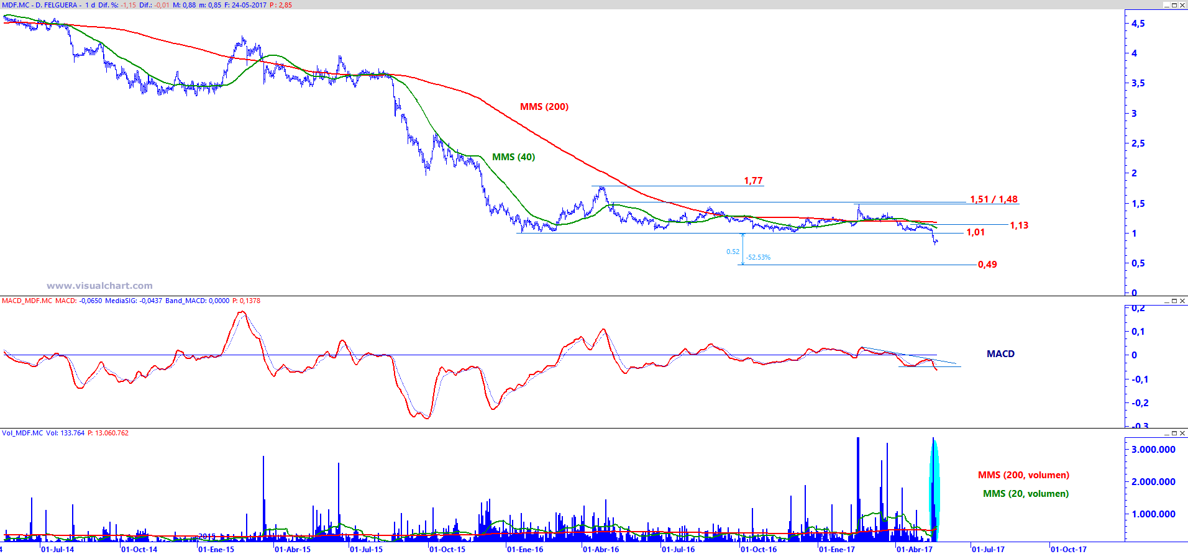Maximize the Vol_MDF.MC volume panel
Screen dimensions: 1188x554
1174,433
